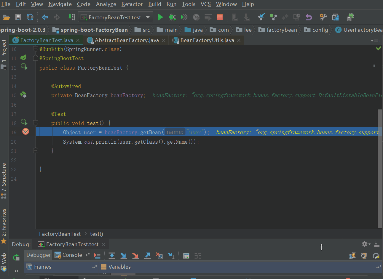Click Step Out in the debugger toolbar
The width and height of the screenshot is (383, 279).
coord(147,256)
